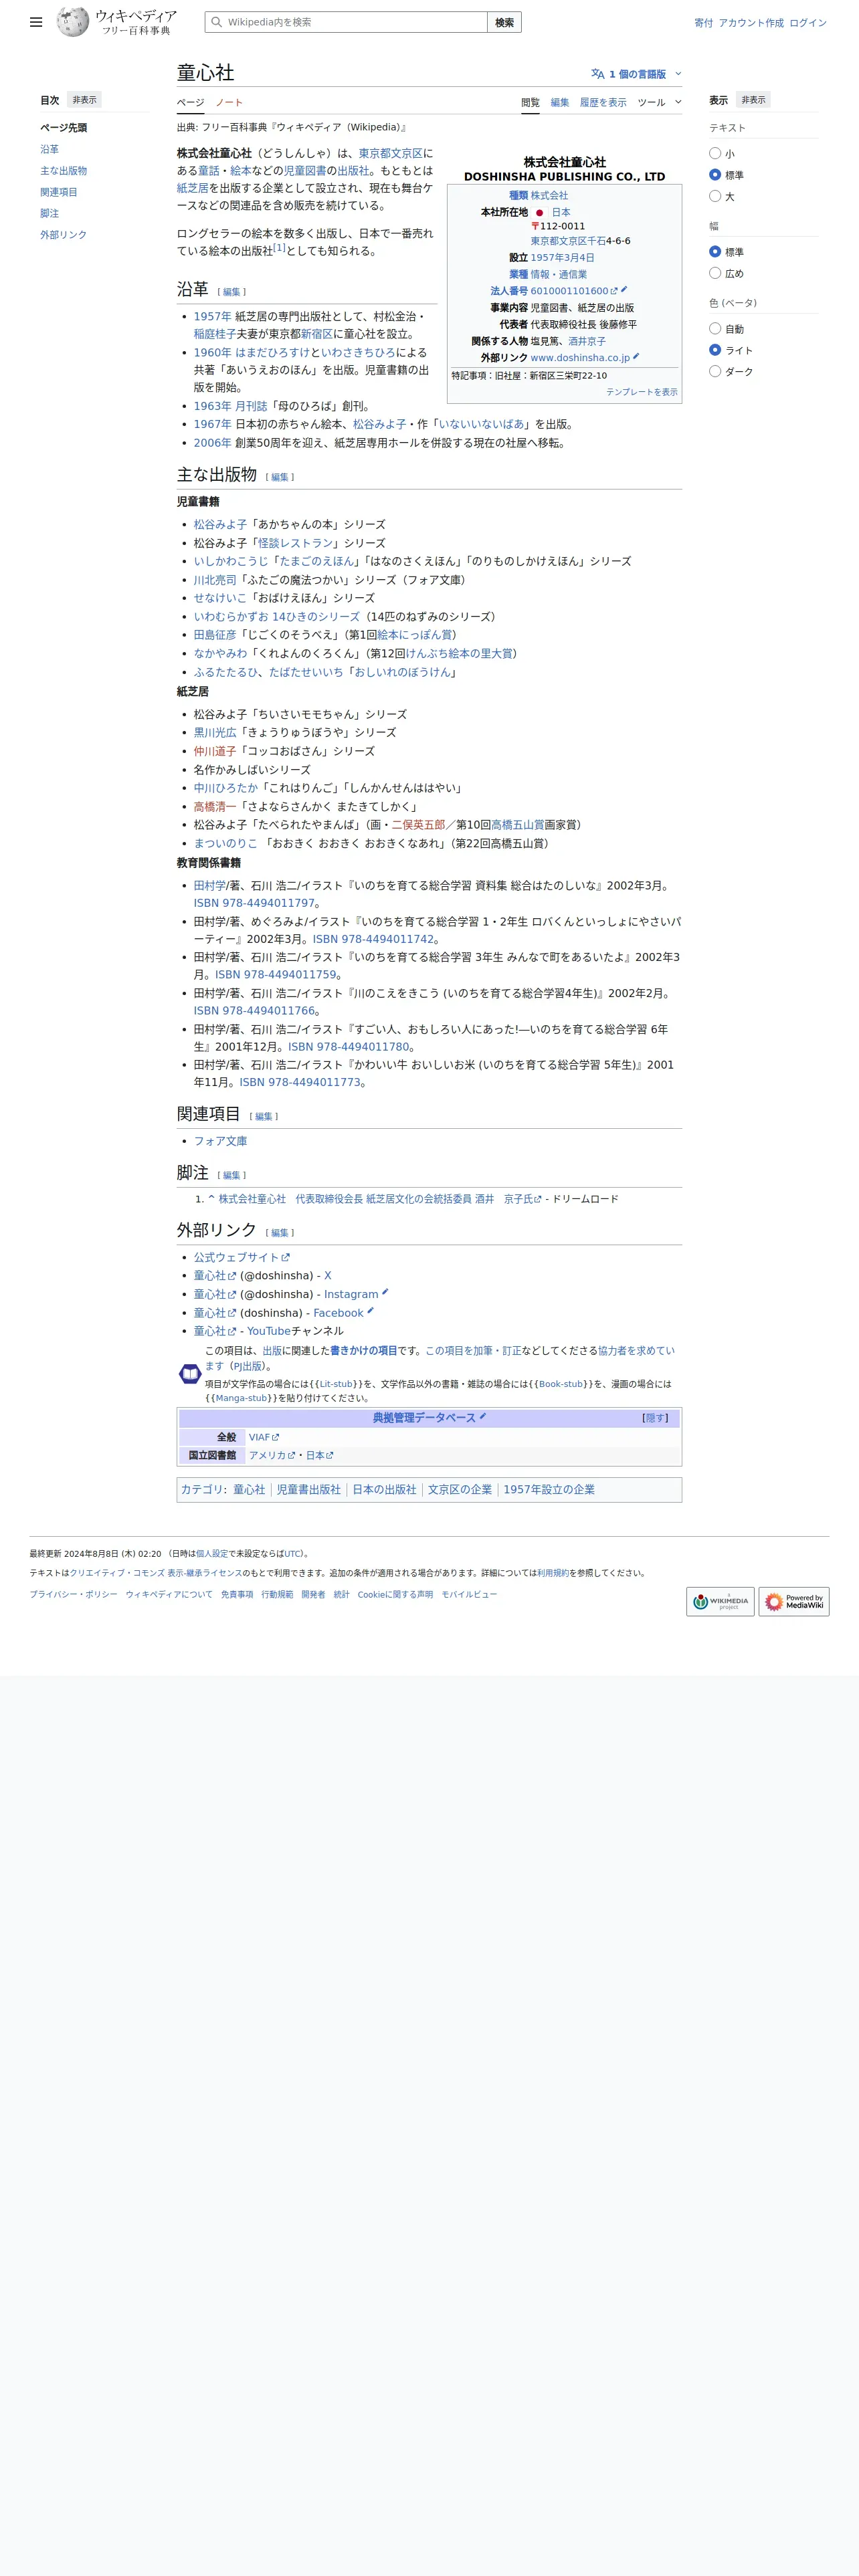The height and width of the screenshot is (2576, 859).
Task: Click the postal mark icon before 112-0011
Action: click(535, 227)
